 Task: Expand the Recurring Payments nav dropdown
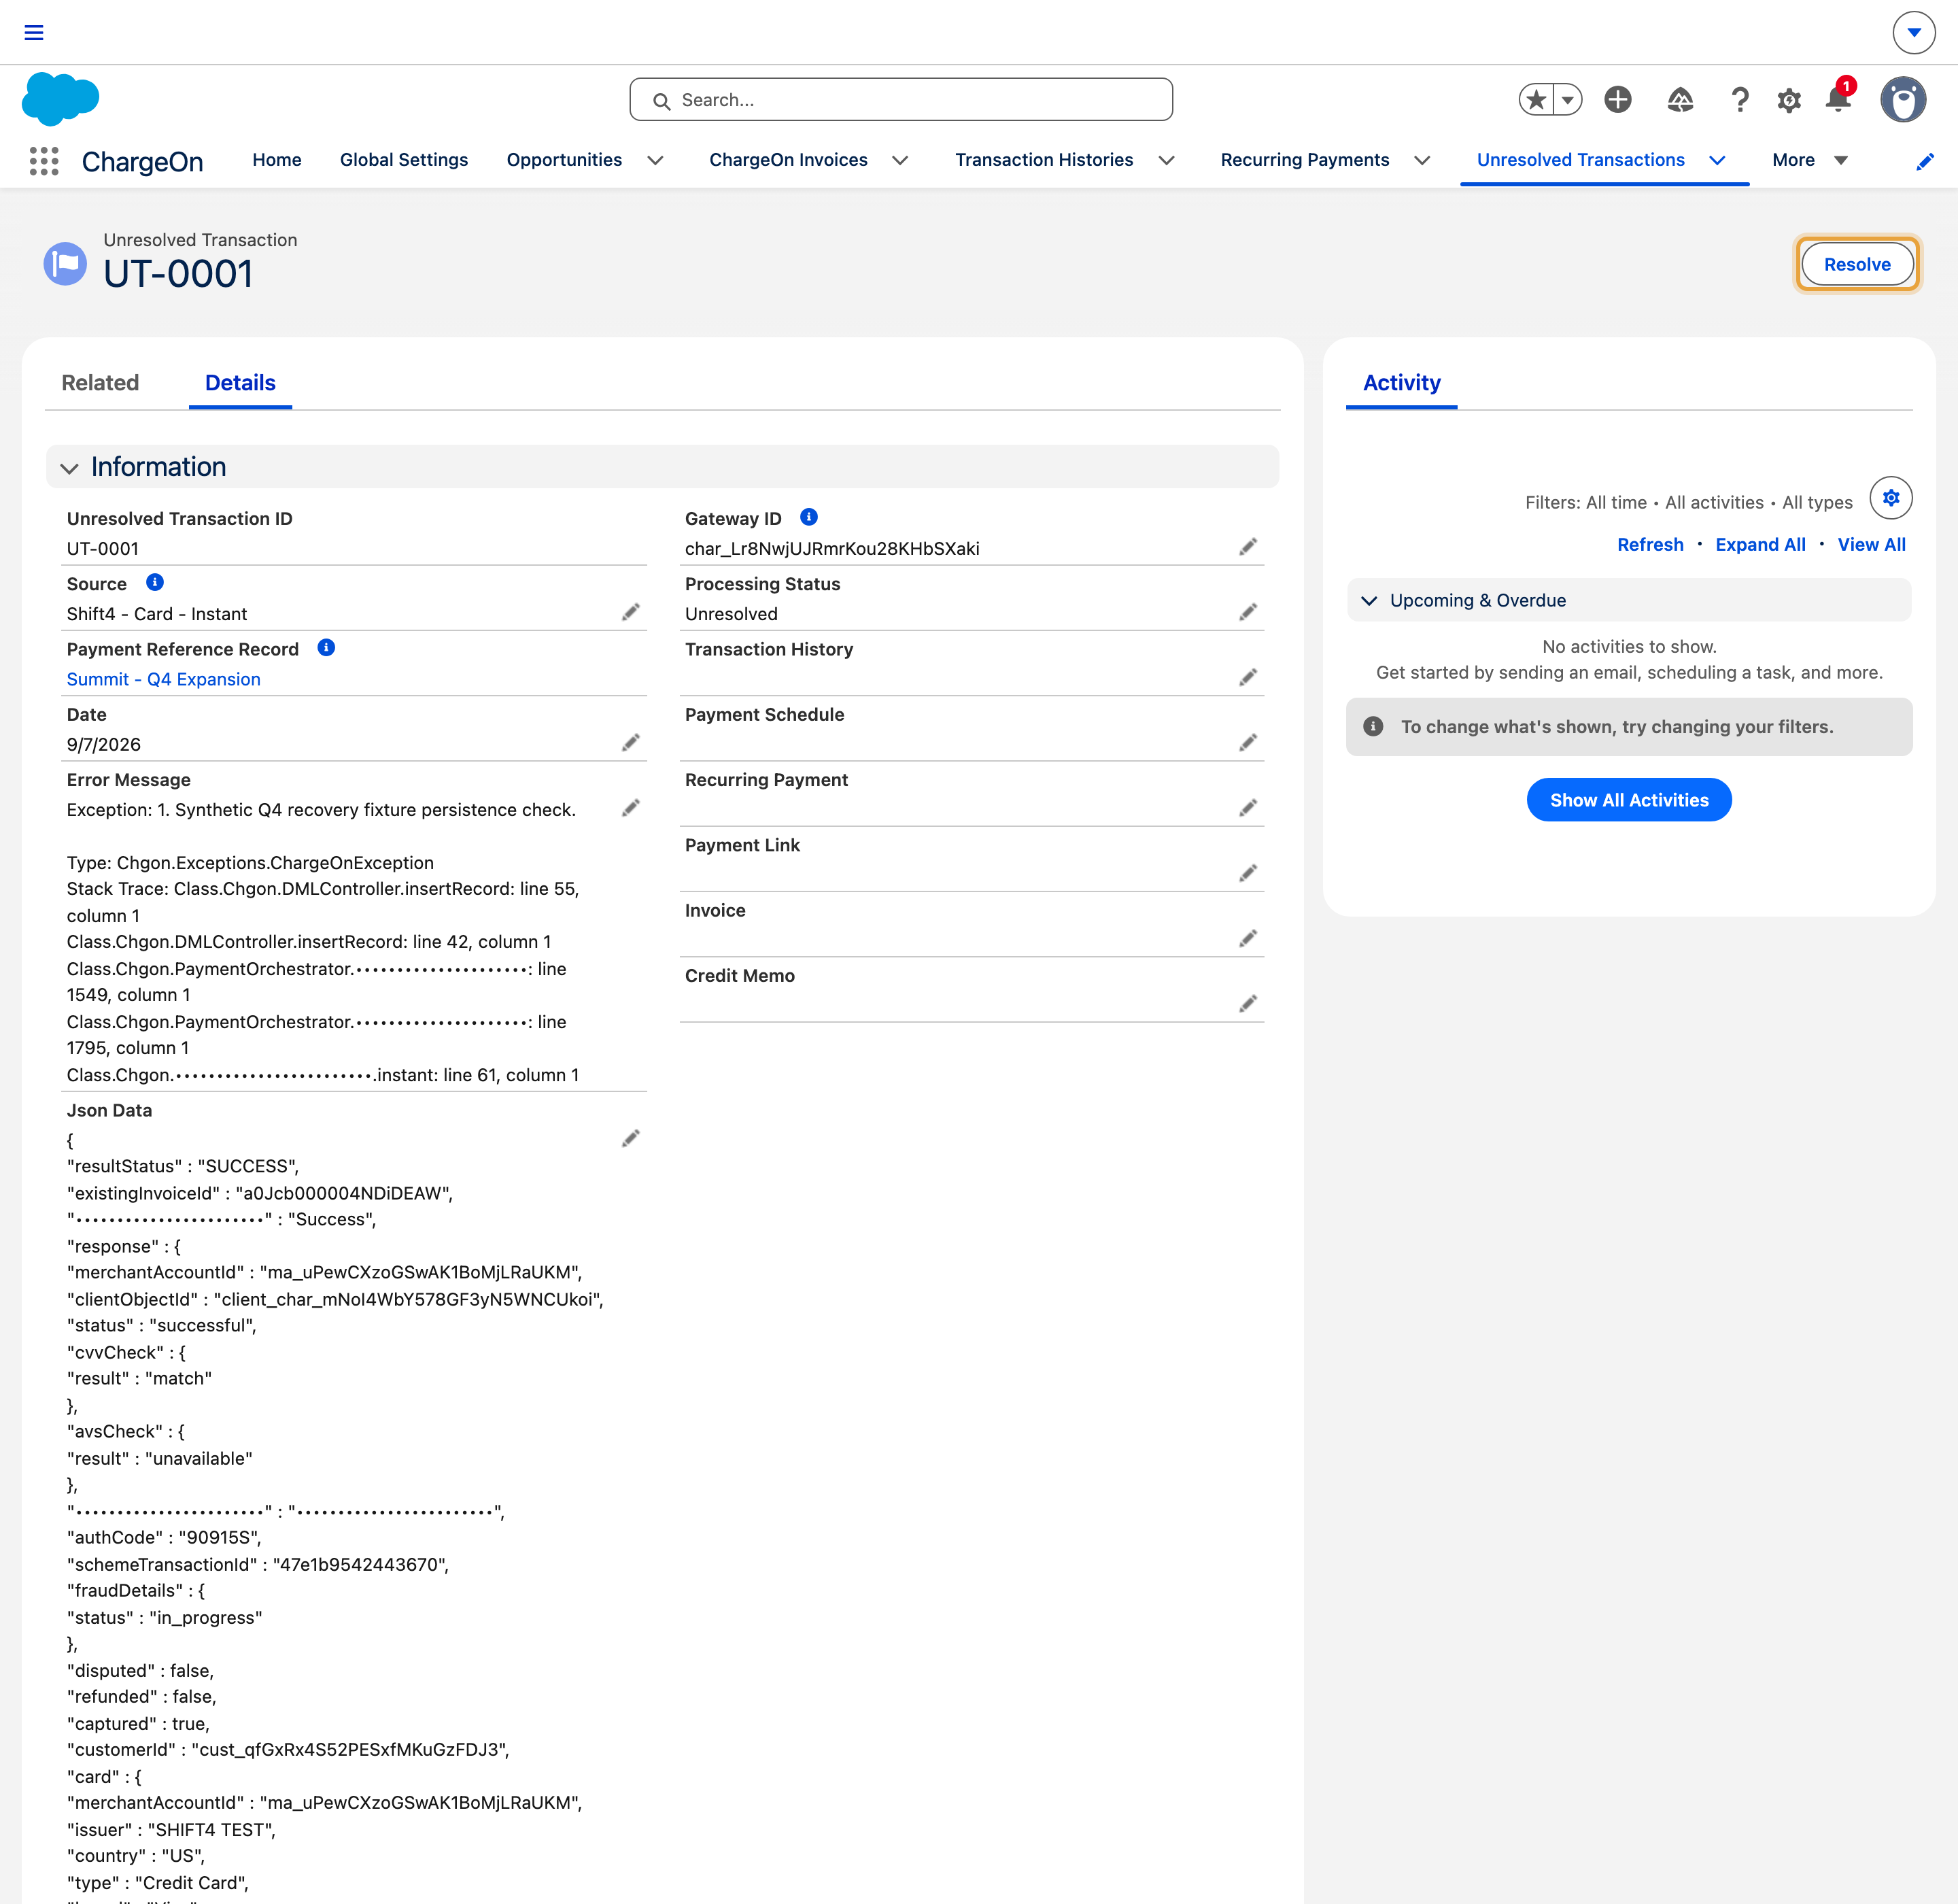1422,160
